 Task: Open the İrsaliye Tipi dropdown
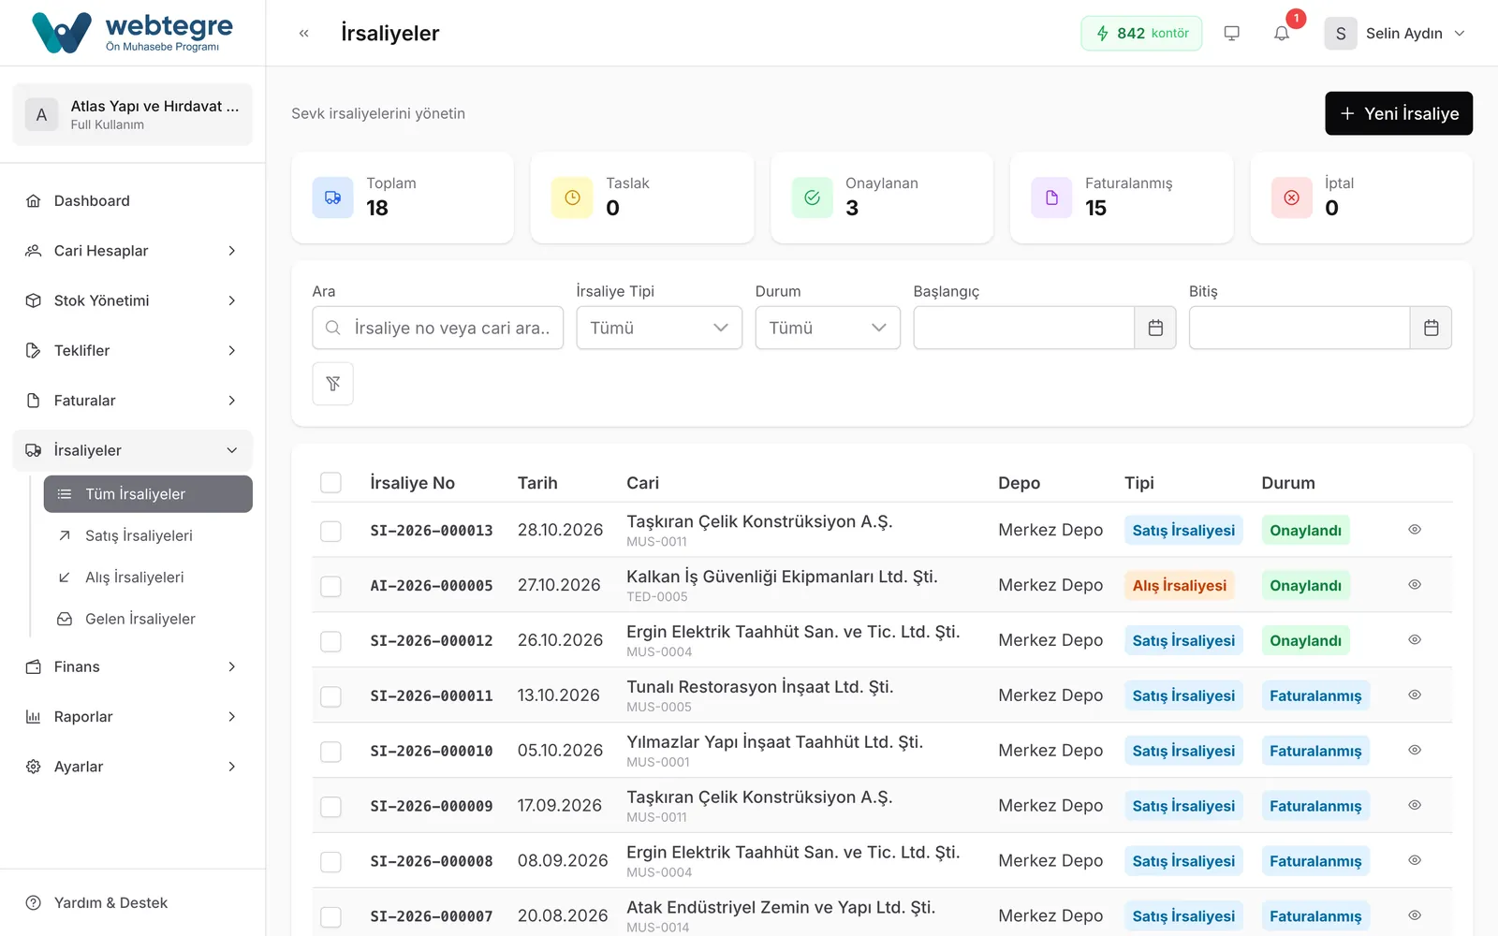[659, 328]
